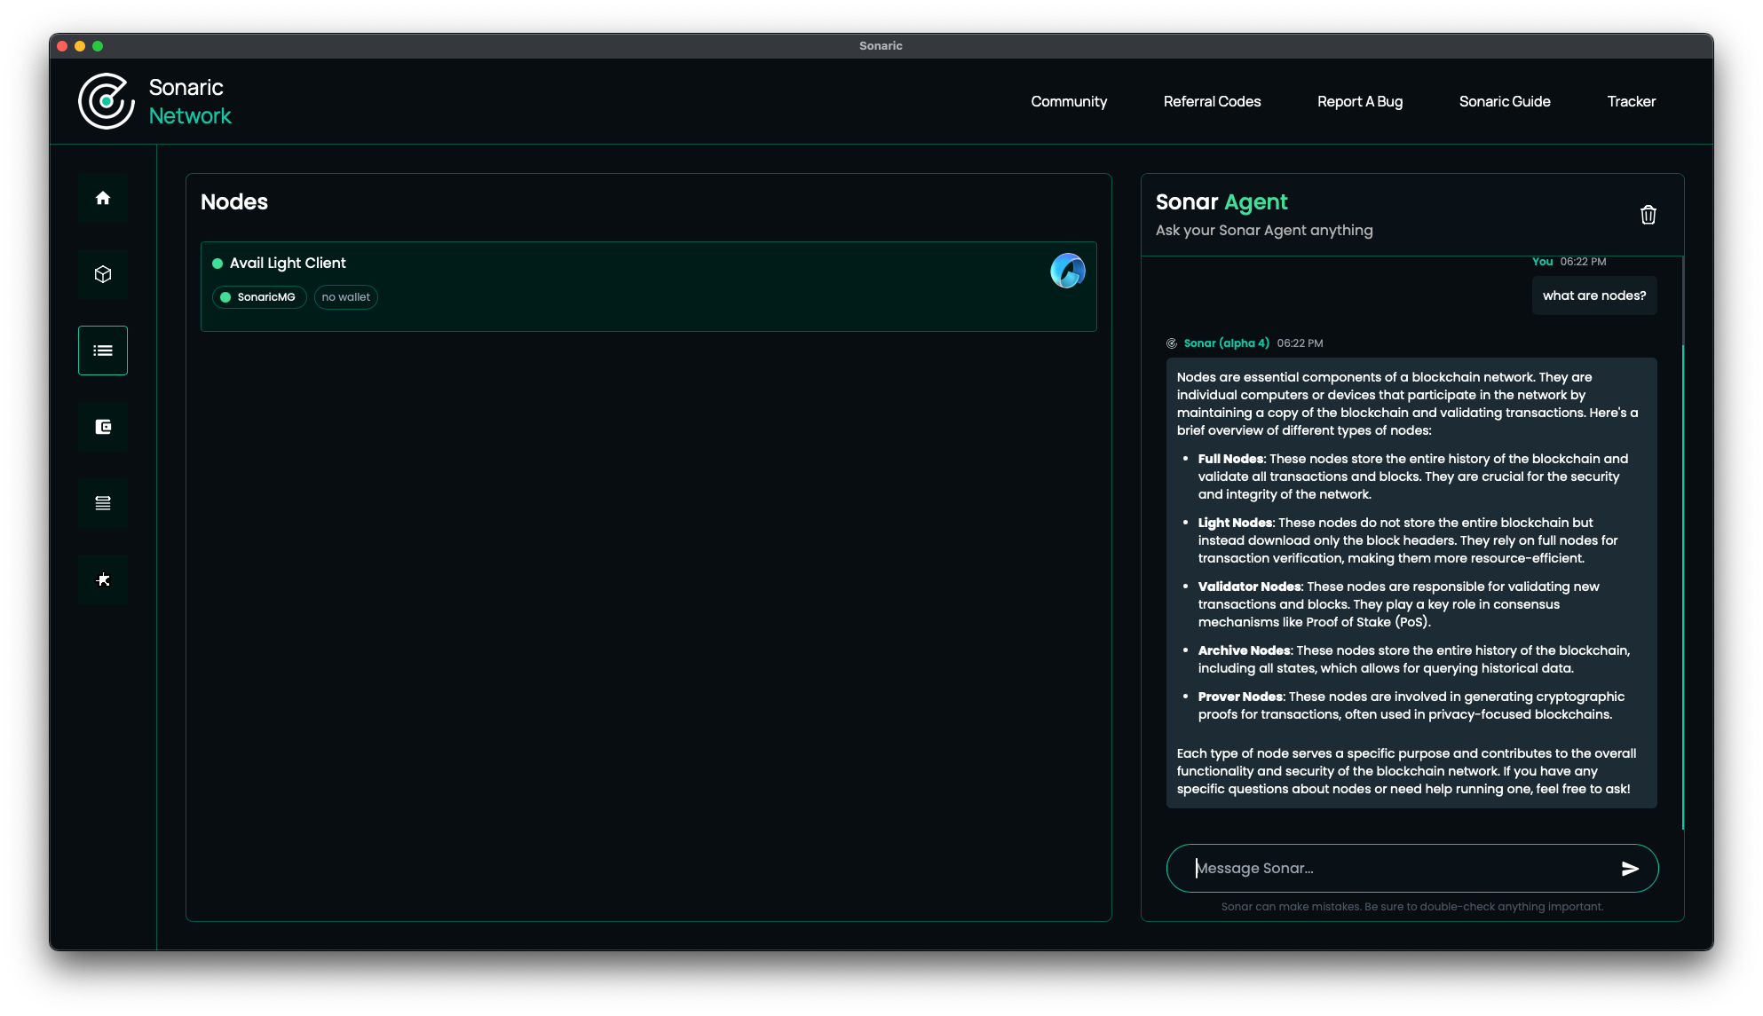Click the Full Nodes bullet text
The height and width of the screenshot is (1016, 1763).
(x=1415, y=476)
